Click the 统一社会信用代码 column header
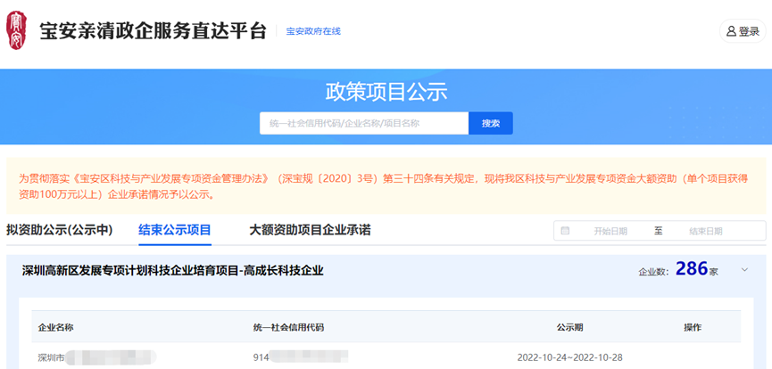This screenshot has width=772, height=369. (288, 327)
